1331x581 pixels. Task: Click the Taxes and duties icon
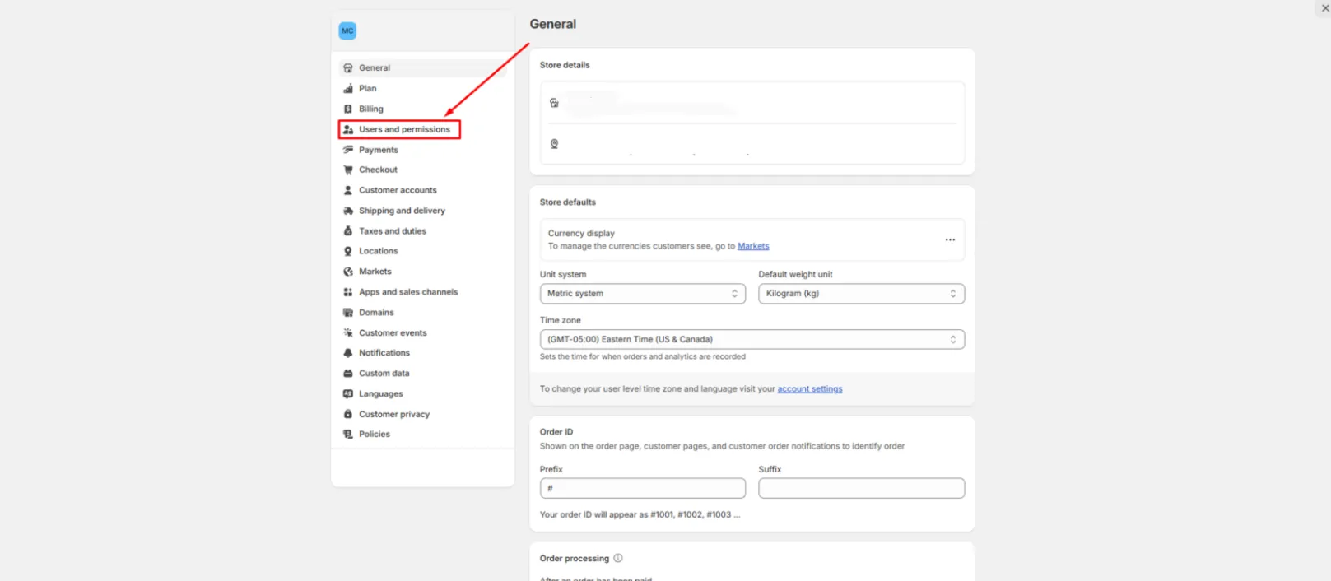(348, 231)
